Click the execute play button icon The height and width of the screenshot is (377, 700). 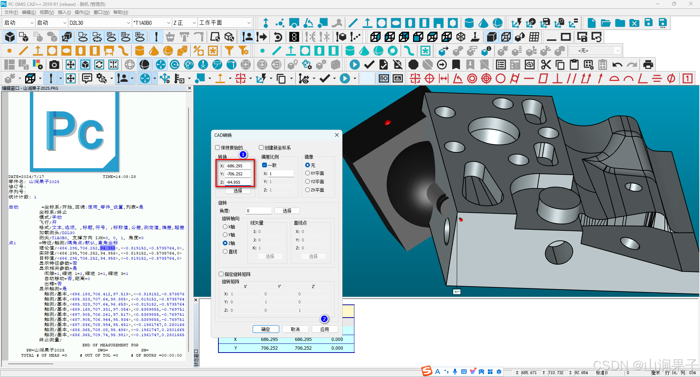[354, 65]
